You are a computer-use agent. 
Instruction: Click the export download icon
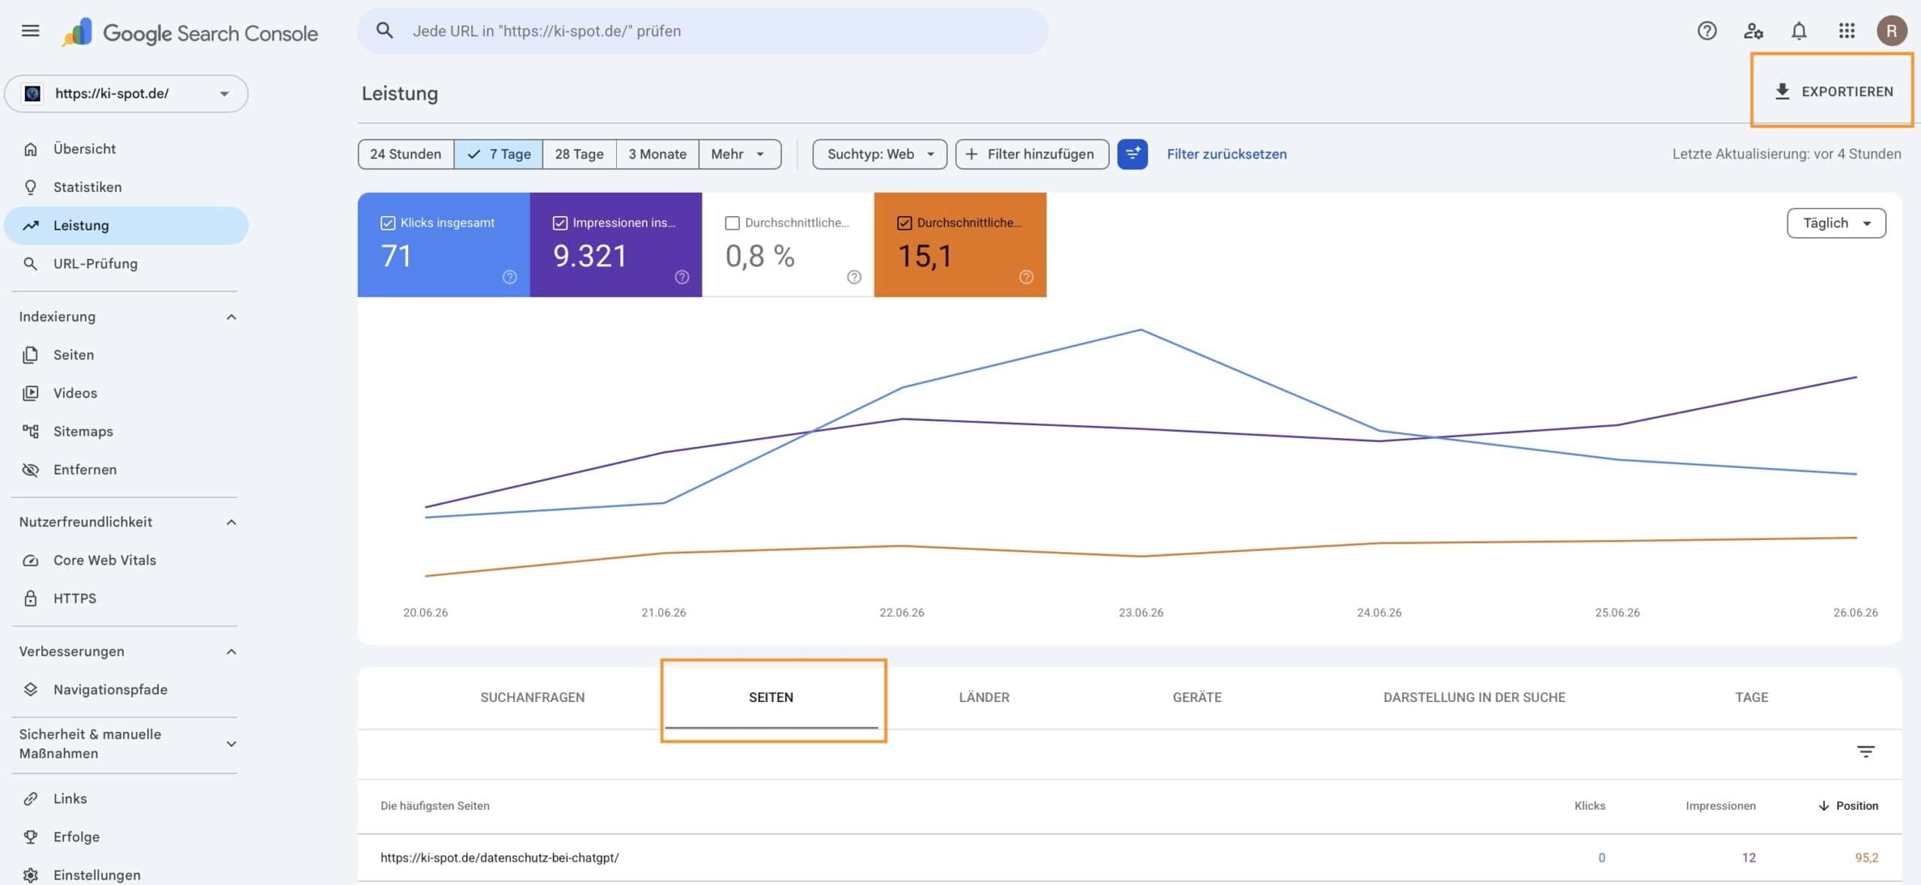[x=1782, y=91]
